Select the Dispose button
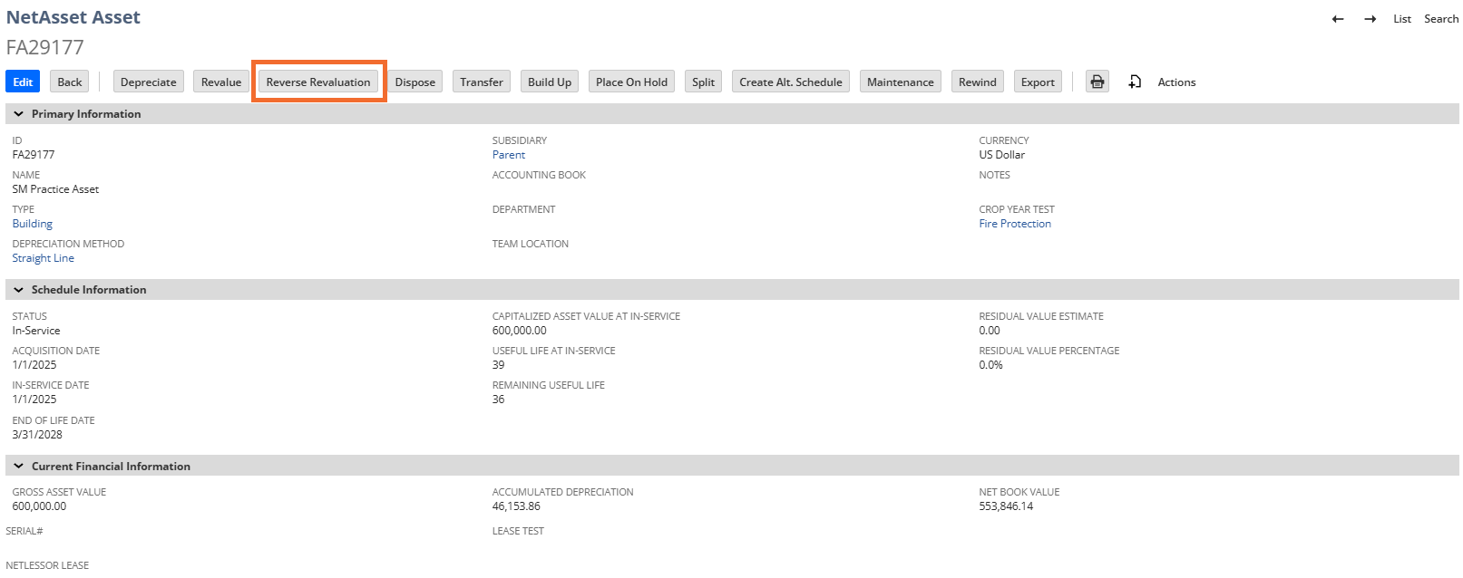 [x=415, y=82]
